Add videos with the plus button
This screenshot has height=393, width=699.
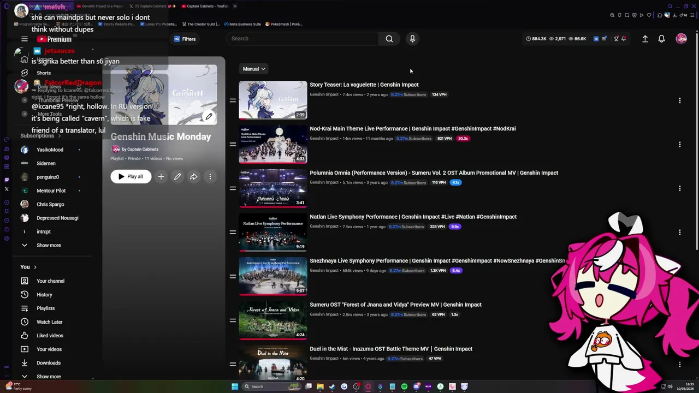[161, 177]
